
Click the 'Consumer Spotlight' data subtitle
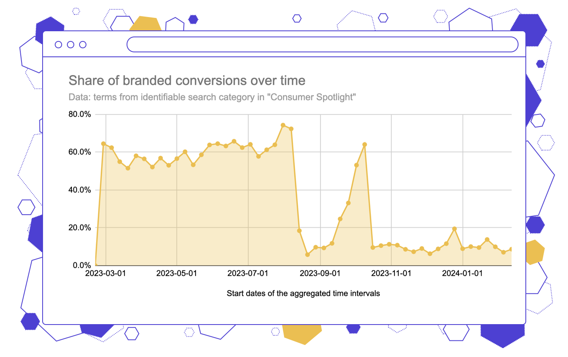click(212, 97)
